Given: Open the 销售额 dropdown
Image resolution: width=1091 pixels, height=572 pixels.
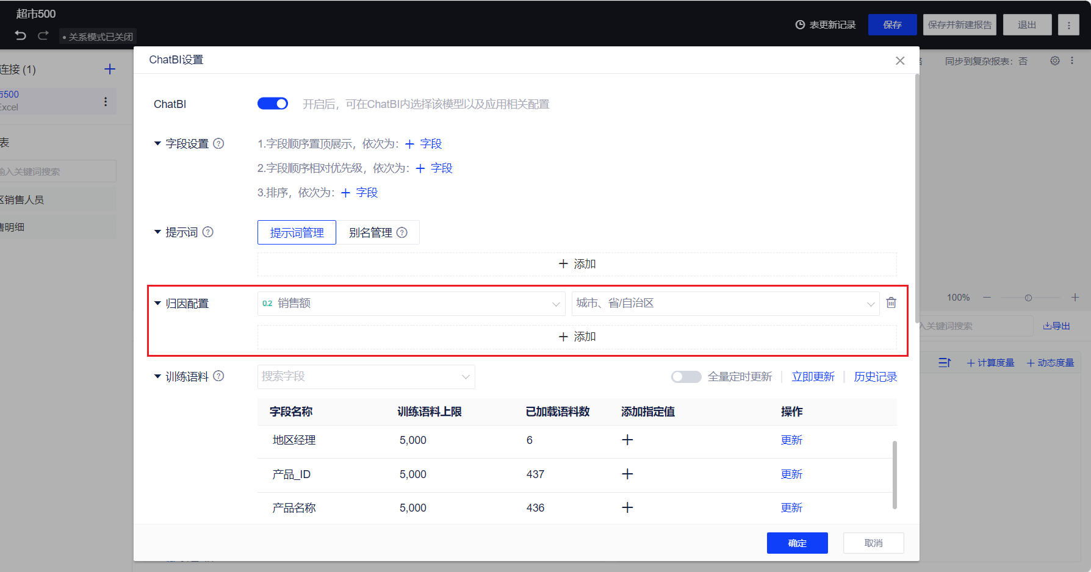Looking at the screenshot, I should (411, 304).
